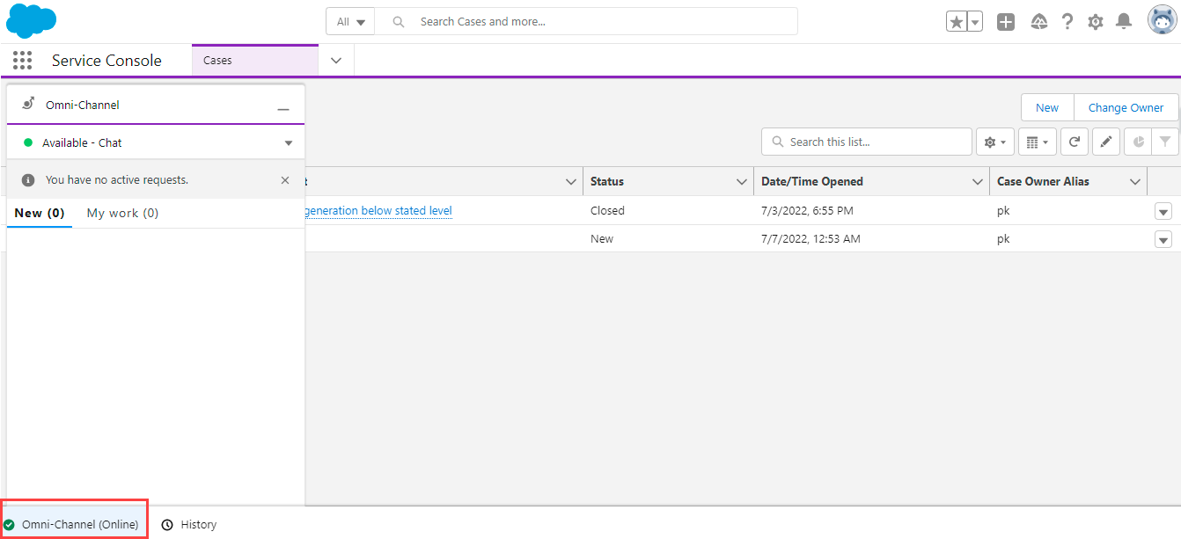
Task: Open the list view controls gear dropdown
Action: [x=995, y=142]
